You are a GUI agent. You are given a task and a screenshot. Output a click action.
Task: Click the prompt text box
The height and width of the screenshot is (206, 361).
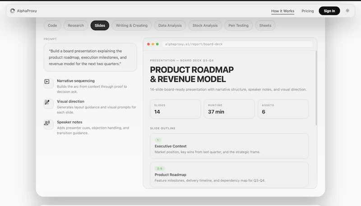pos(90,57)
